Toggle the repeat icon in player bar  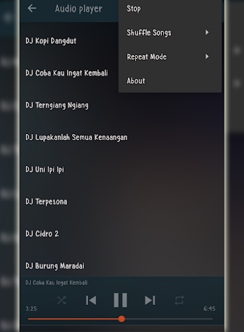click(x=179, y=300)
